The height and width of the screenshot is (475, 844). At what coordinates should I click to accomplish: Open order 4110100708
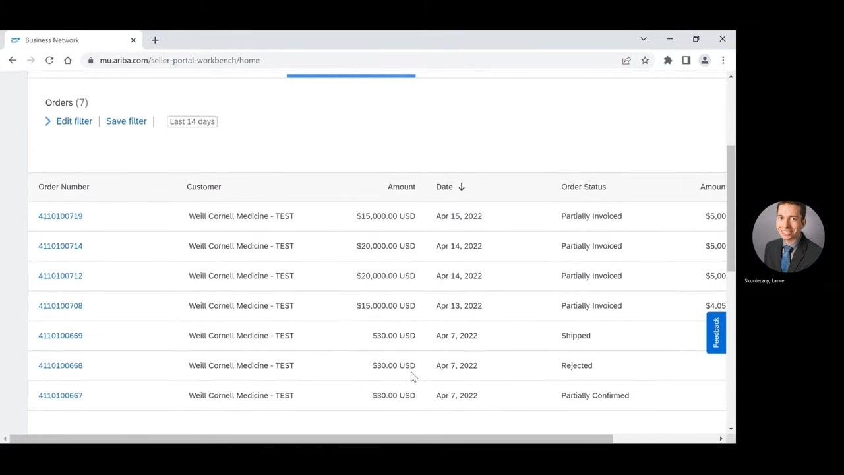pyautogui.click(x=61, y=306)
